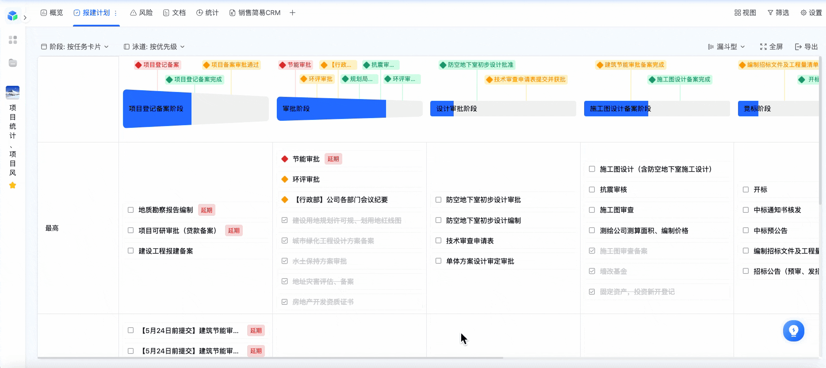The image size is (826, 368).
Task: Check the 防空地下室初步设计审批 checkbox
Action: coord(439,200)
